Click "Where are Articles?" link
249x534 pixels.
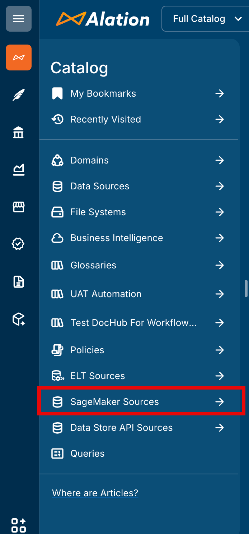pos(95,493)
